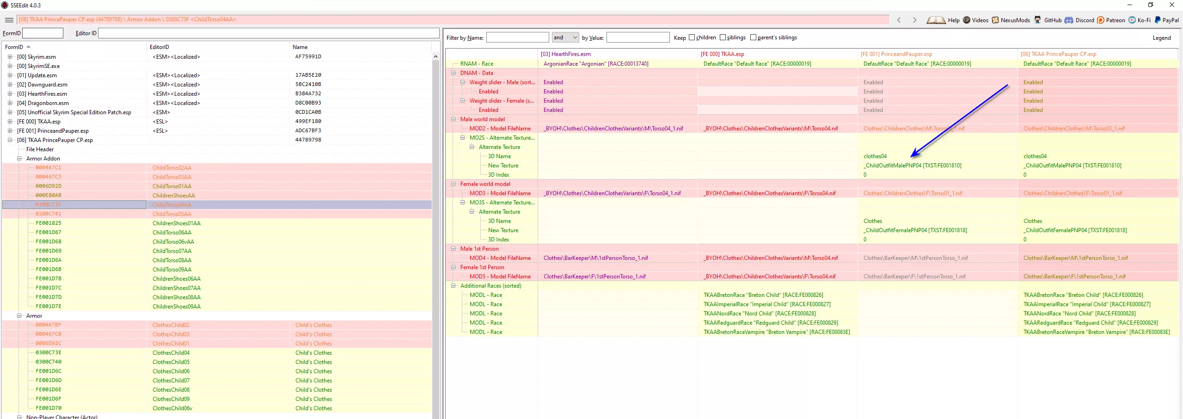Image resolution: width=1183 pixels, height=419 pixels.
Task: Click the record path address bar
Action: pyautogui.click(x=453, y=20)
